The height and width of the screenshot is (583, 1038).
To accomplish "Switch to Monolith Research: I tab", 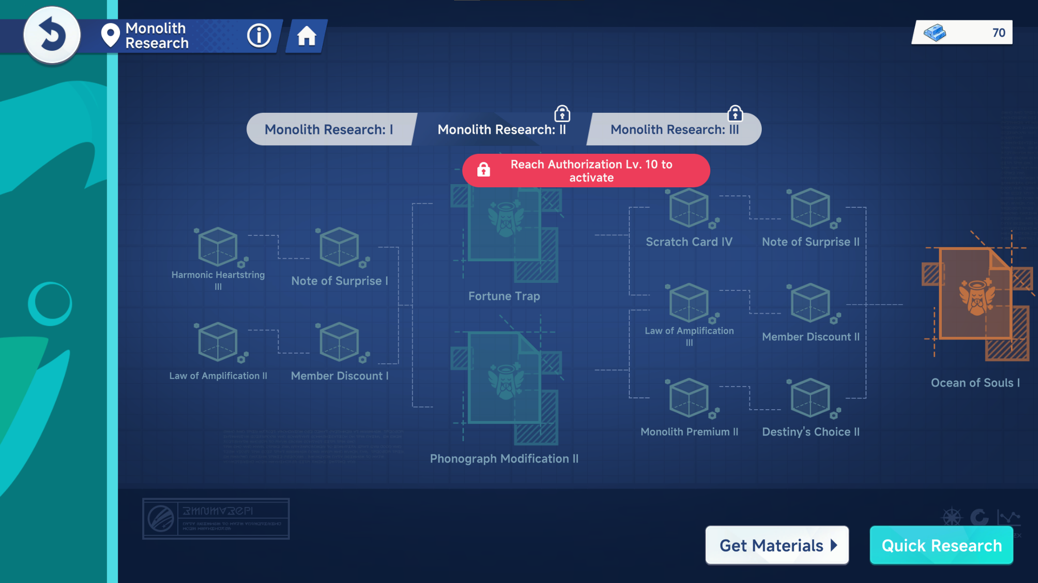I will tap(329, 130).
